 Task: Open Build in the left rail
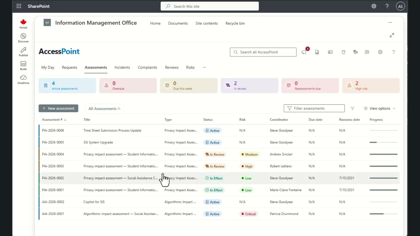(x=23, y=66)
